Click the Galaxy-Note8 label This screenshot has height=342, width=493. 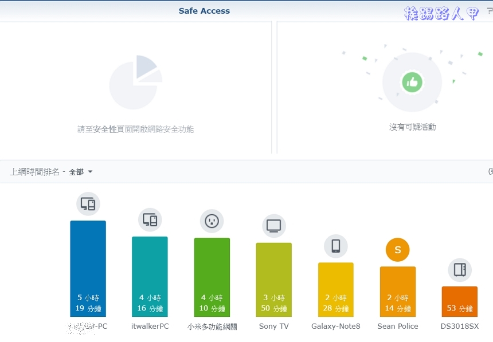coord(336,327)
